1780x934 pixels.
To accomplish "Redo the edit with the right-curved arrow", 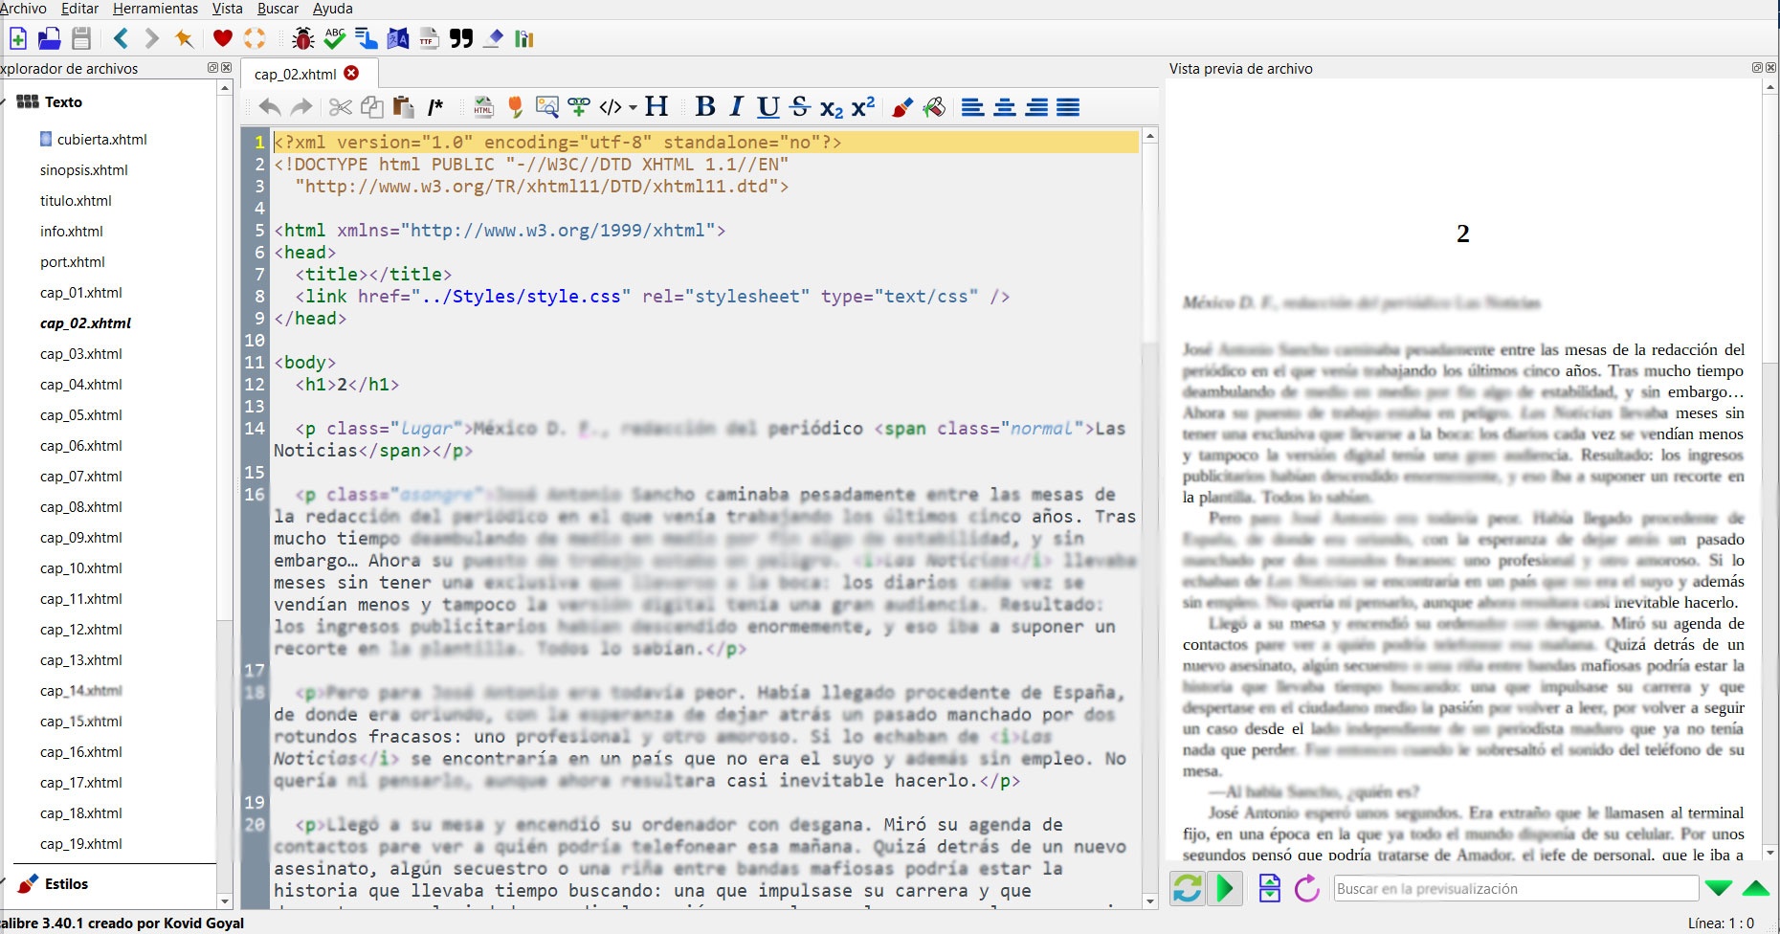I will coord(301,107).
